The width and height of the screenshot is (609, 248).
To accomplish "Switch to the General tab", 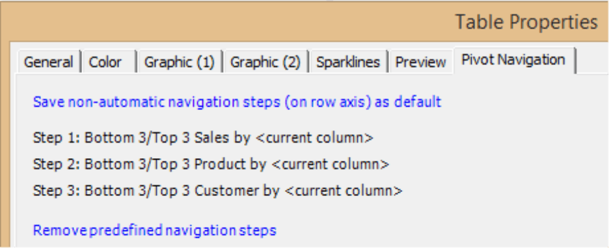I will [49, 62].
